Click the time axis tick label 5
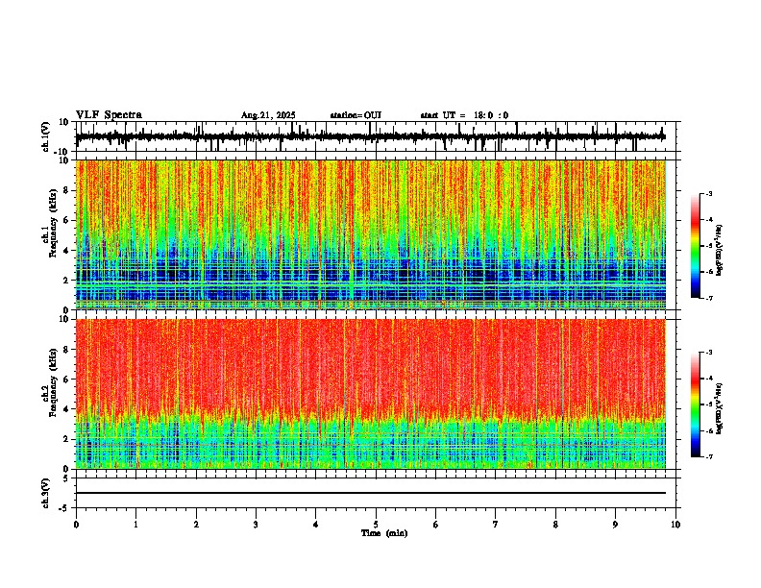Image resolution: width=761 pixels, height=588 pixels. coord(376,525)
